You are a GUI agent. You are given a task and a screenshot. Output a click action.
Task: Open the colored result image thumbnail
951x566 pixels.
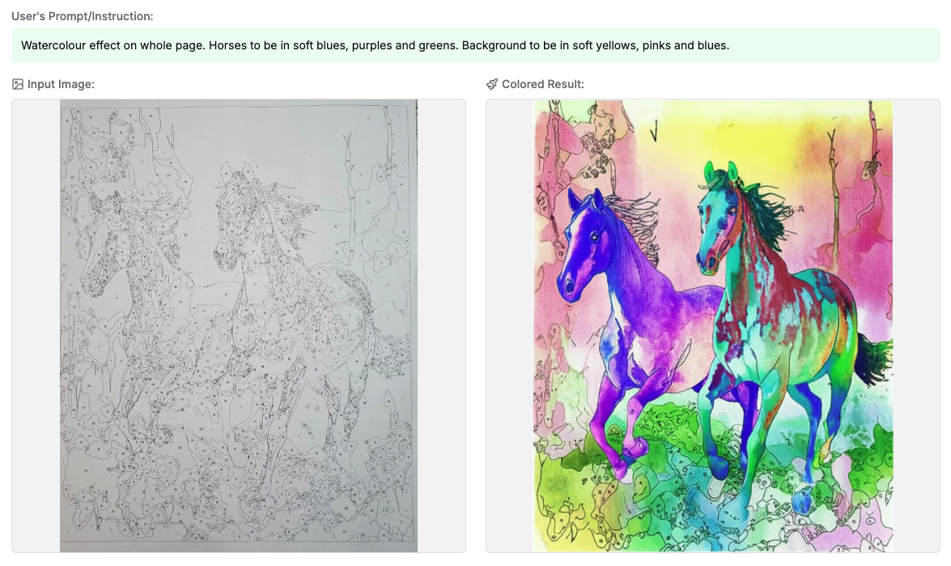click(x=713, y=326)
